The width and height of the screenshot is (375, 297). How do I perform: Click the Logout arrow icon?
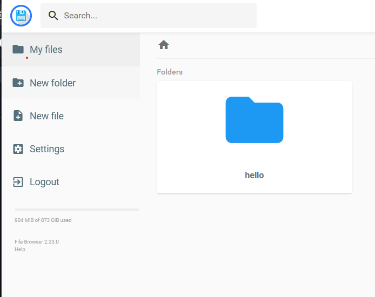click(18, 182)
